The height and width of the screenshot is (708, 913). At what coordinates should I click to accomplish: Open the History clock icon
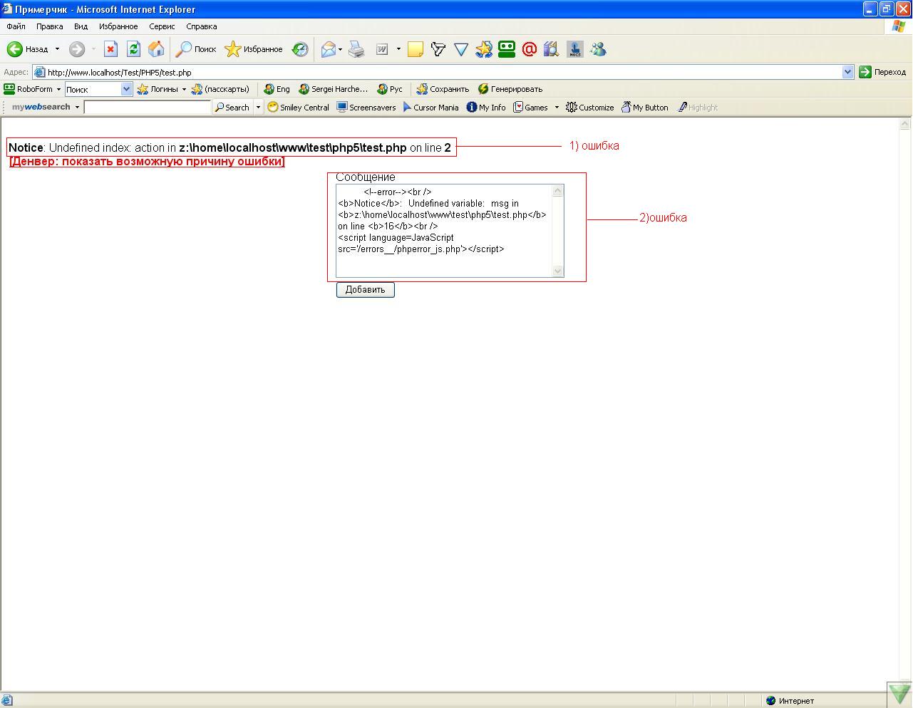click(x=300, y=49)
